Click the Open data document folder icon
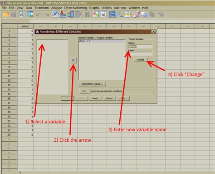The height and width of the screenshot is (174, 215). (6, 15)
